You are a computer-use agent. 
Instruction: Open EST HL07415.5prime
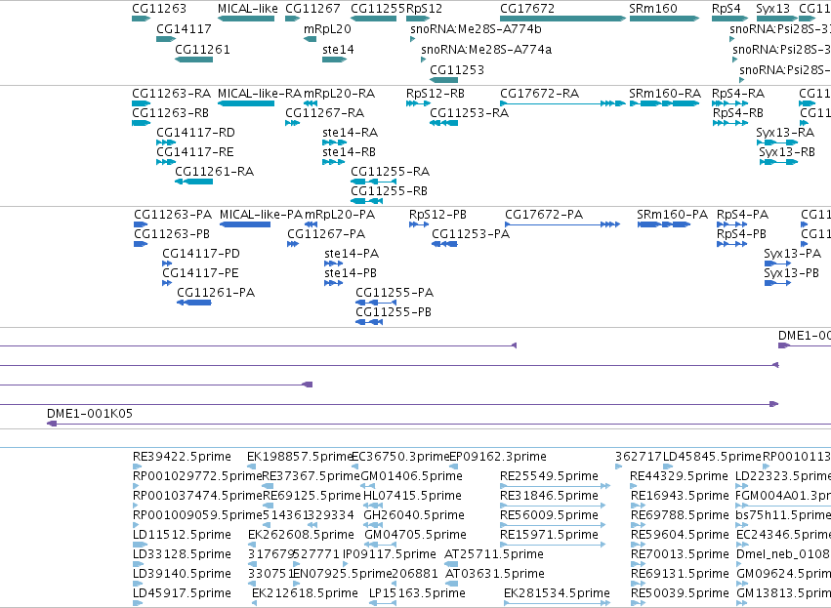click(412, 496)
